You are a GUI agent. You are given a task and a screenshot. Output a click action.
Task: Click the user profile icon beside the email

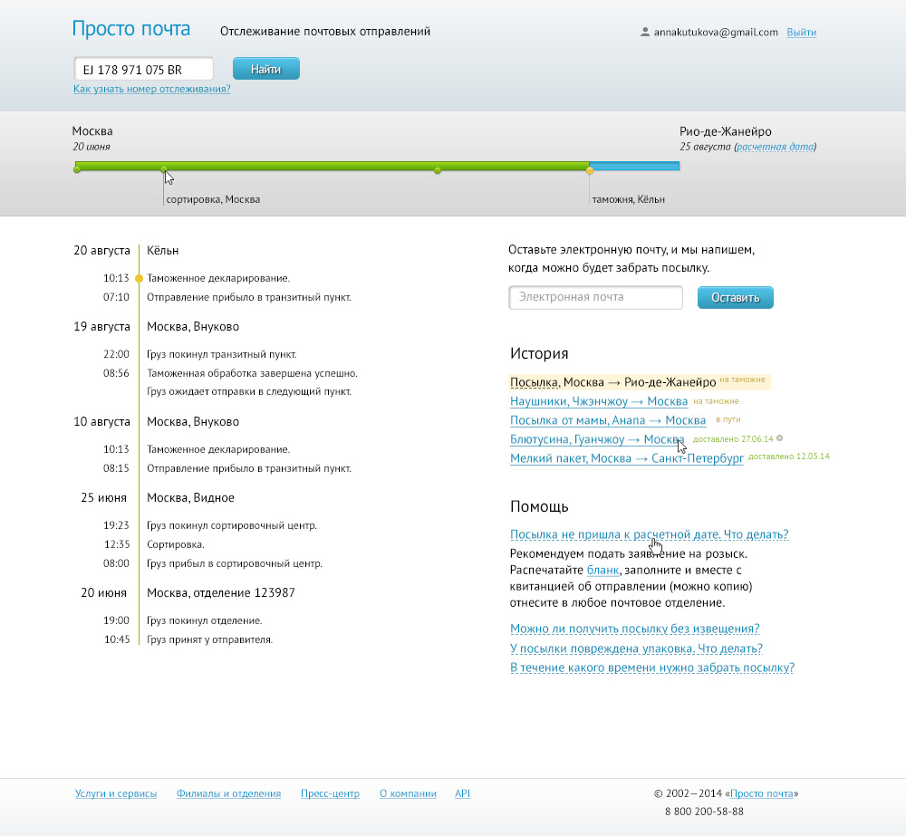pyautogui.click(x=645, y=33)
